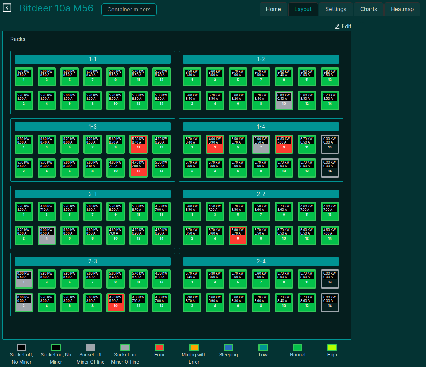Click the Racks panel heading
Screen dimensions: 426x367
point(18,39)
